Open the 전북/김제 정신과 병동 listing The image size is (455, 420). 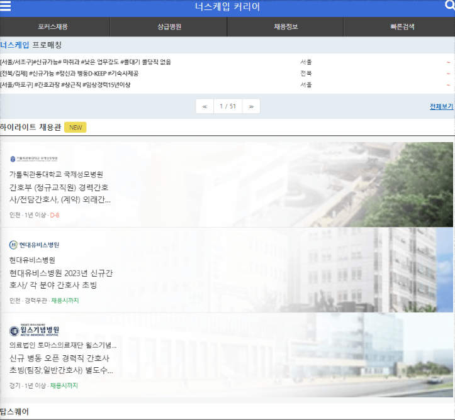coord(69,74)
